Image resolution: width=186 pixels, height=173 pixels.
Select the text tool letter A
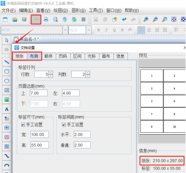click(x=7, y=109)
